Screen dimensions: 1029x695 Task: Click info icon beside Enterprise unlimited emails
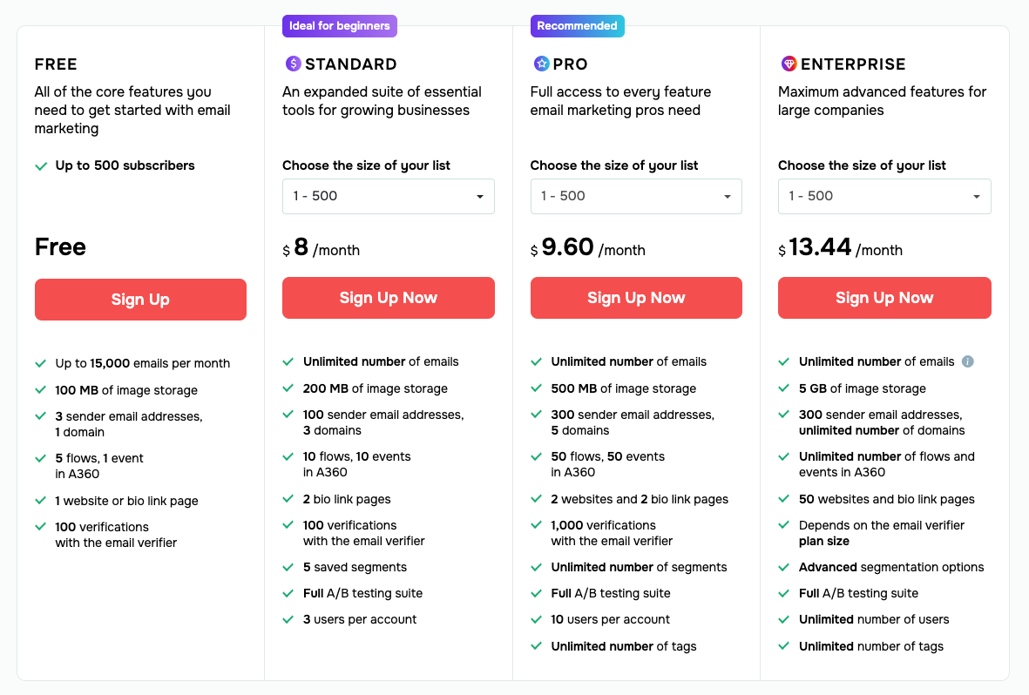tap(967, 361)
